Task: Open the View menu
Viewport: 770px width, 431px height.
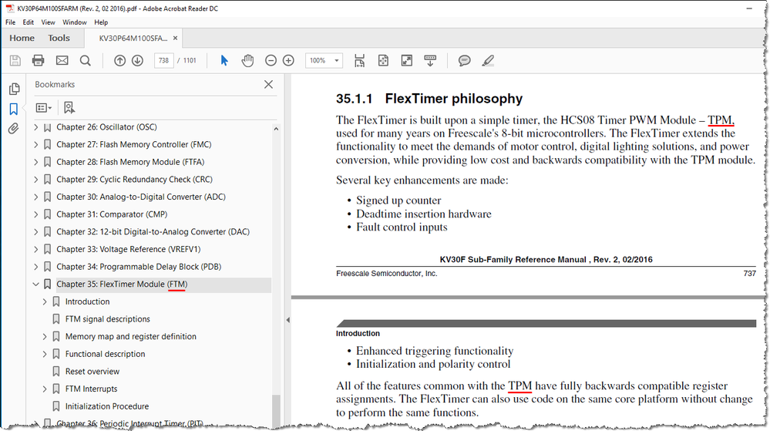Action: (48, 22)
